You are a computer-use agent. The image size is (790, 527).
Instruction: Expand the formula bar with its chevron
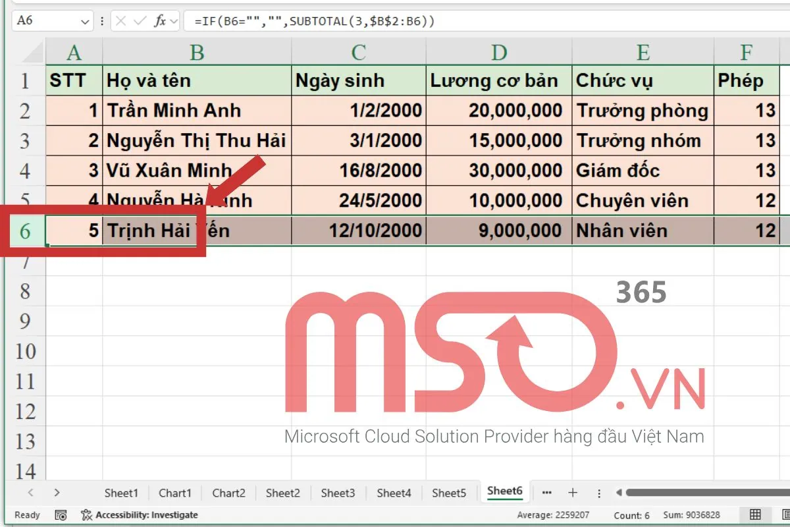click(174, 20)
